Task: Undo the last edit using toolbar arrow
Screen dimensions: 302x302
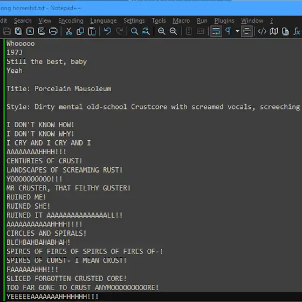Action: point(107,31)
